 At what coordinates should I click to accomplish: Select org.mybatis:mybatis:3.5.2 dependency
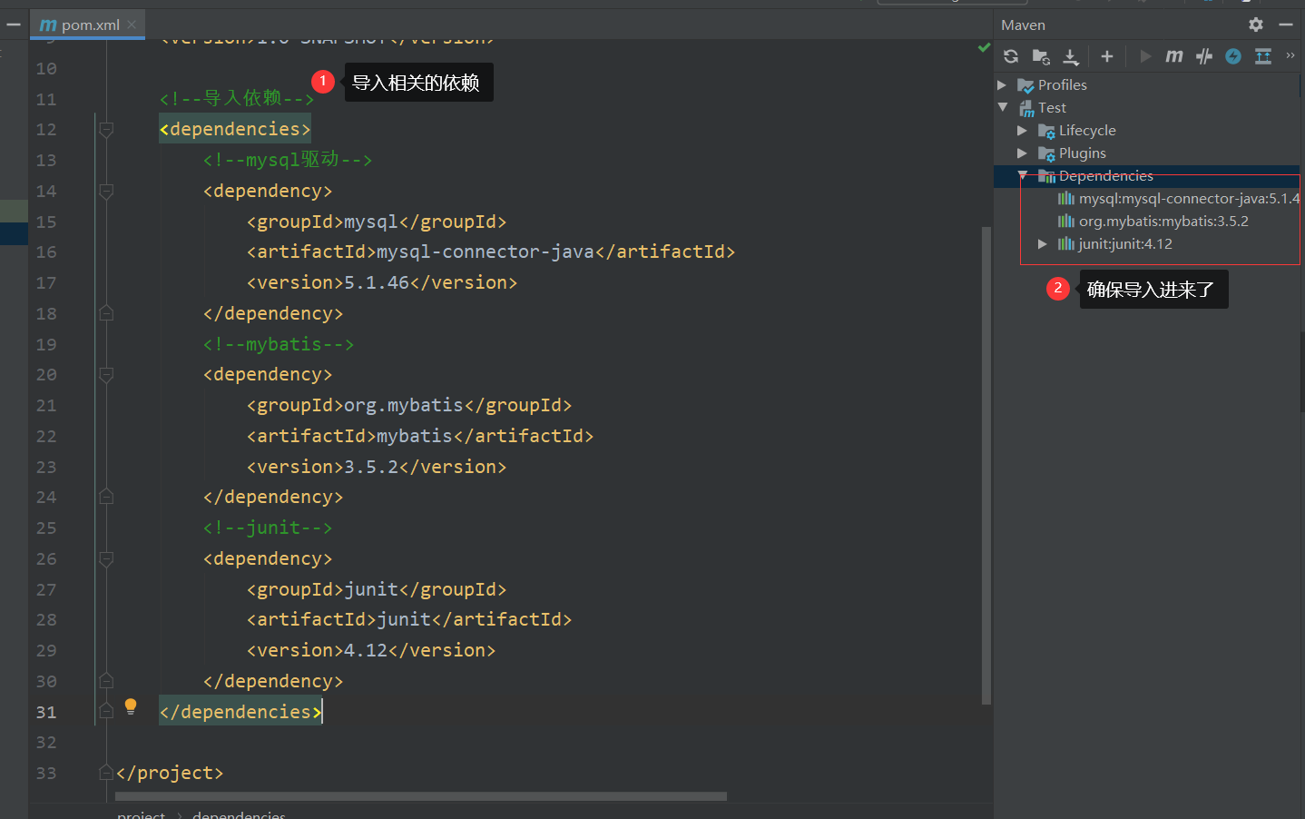click(x=1163, y=221)
